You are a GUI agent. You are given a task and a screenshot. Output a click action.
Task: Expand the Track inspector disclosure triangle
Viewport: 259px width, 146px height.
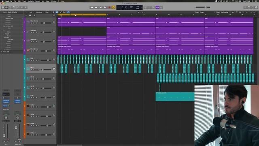click(2, 52)
